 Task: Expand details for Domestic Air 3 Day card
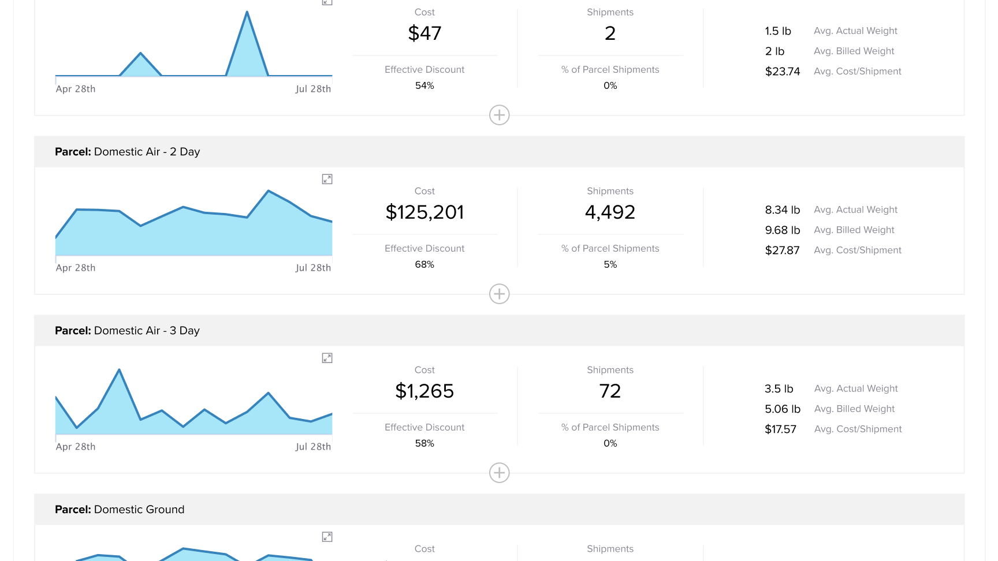pyautogui.click(x=500, y=473)
